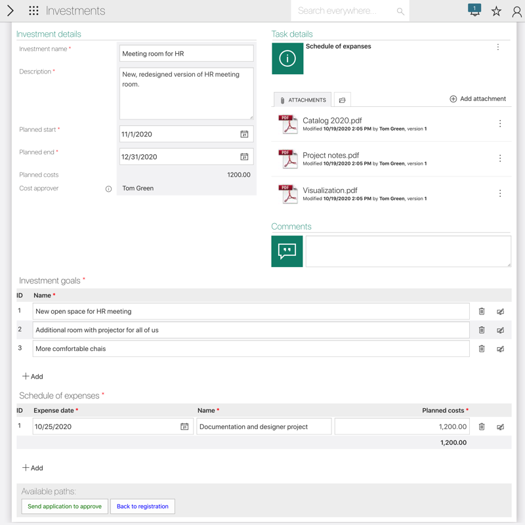The image size is (525, 525).
Task: Switch to the folder tab beside Attachments
Action: (x=342, y=100)
